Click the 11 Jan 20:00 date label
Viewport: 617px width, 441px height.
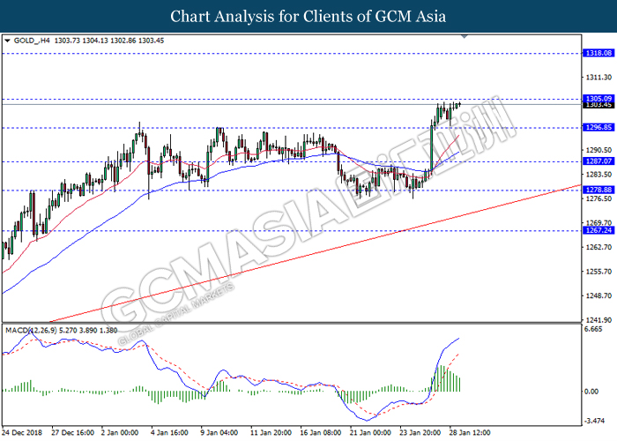[x=271, y=433]
